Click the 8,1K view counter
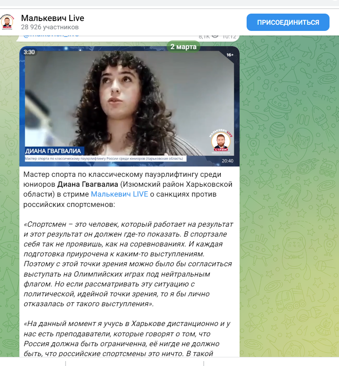The width and height of the screenshot is (339, 366). point(204,37)
